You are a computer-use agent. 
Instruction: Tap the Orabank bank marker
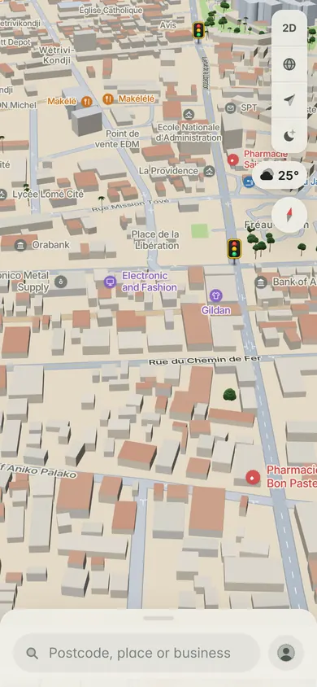click(x=20, y=245)
